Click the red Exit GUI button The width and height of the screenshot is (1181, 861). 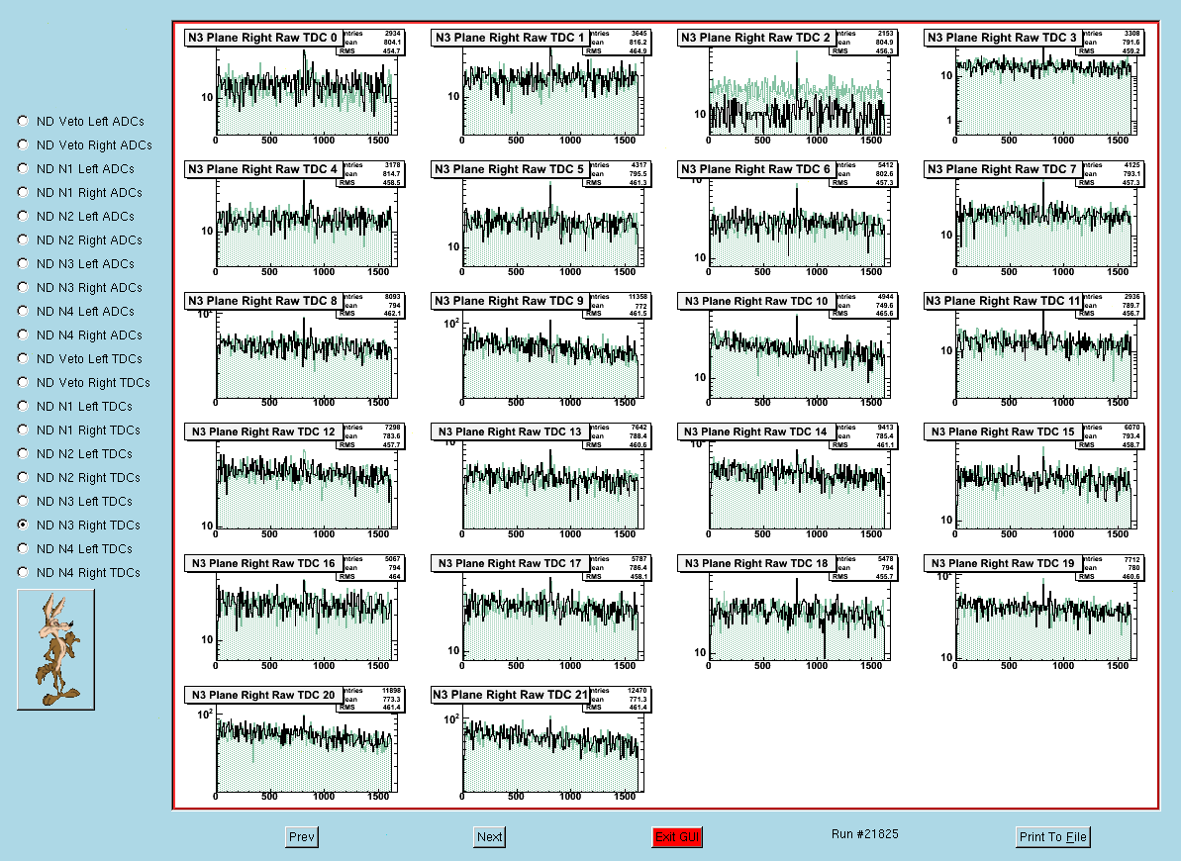677,837
